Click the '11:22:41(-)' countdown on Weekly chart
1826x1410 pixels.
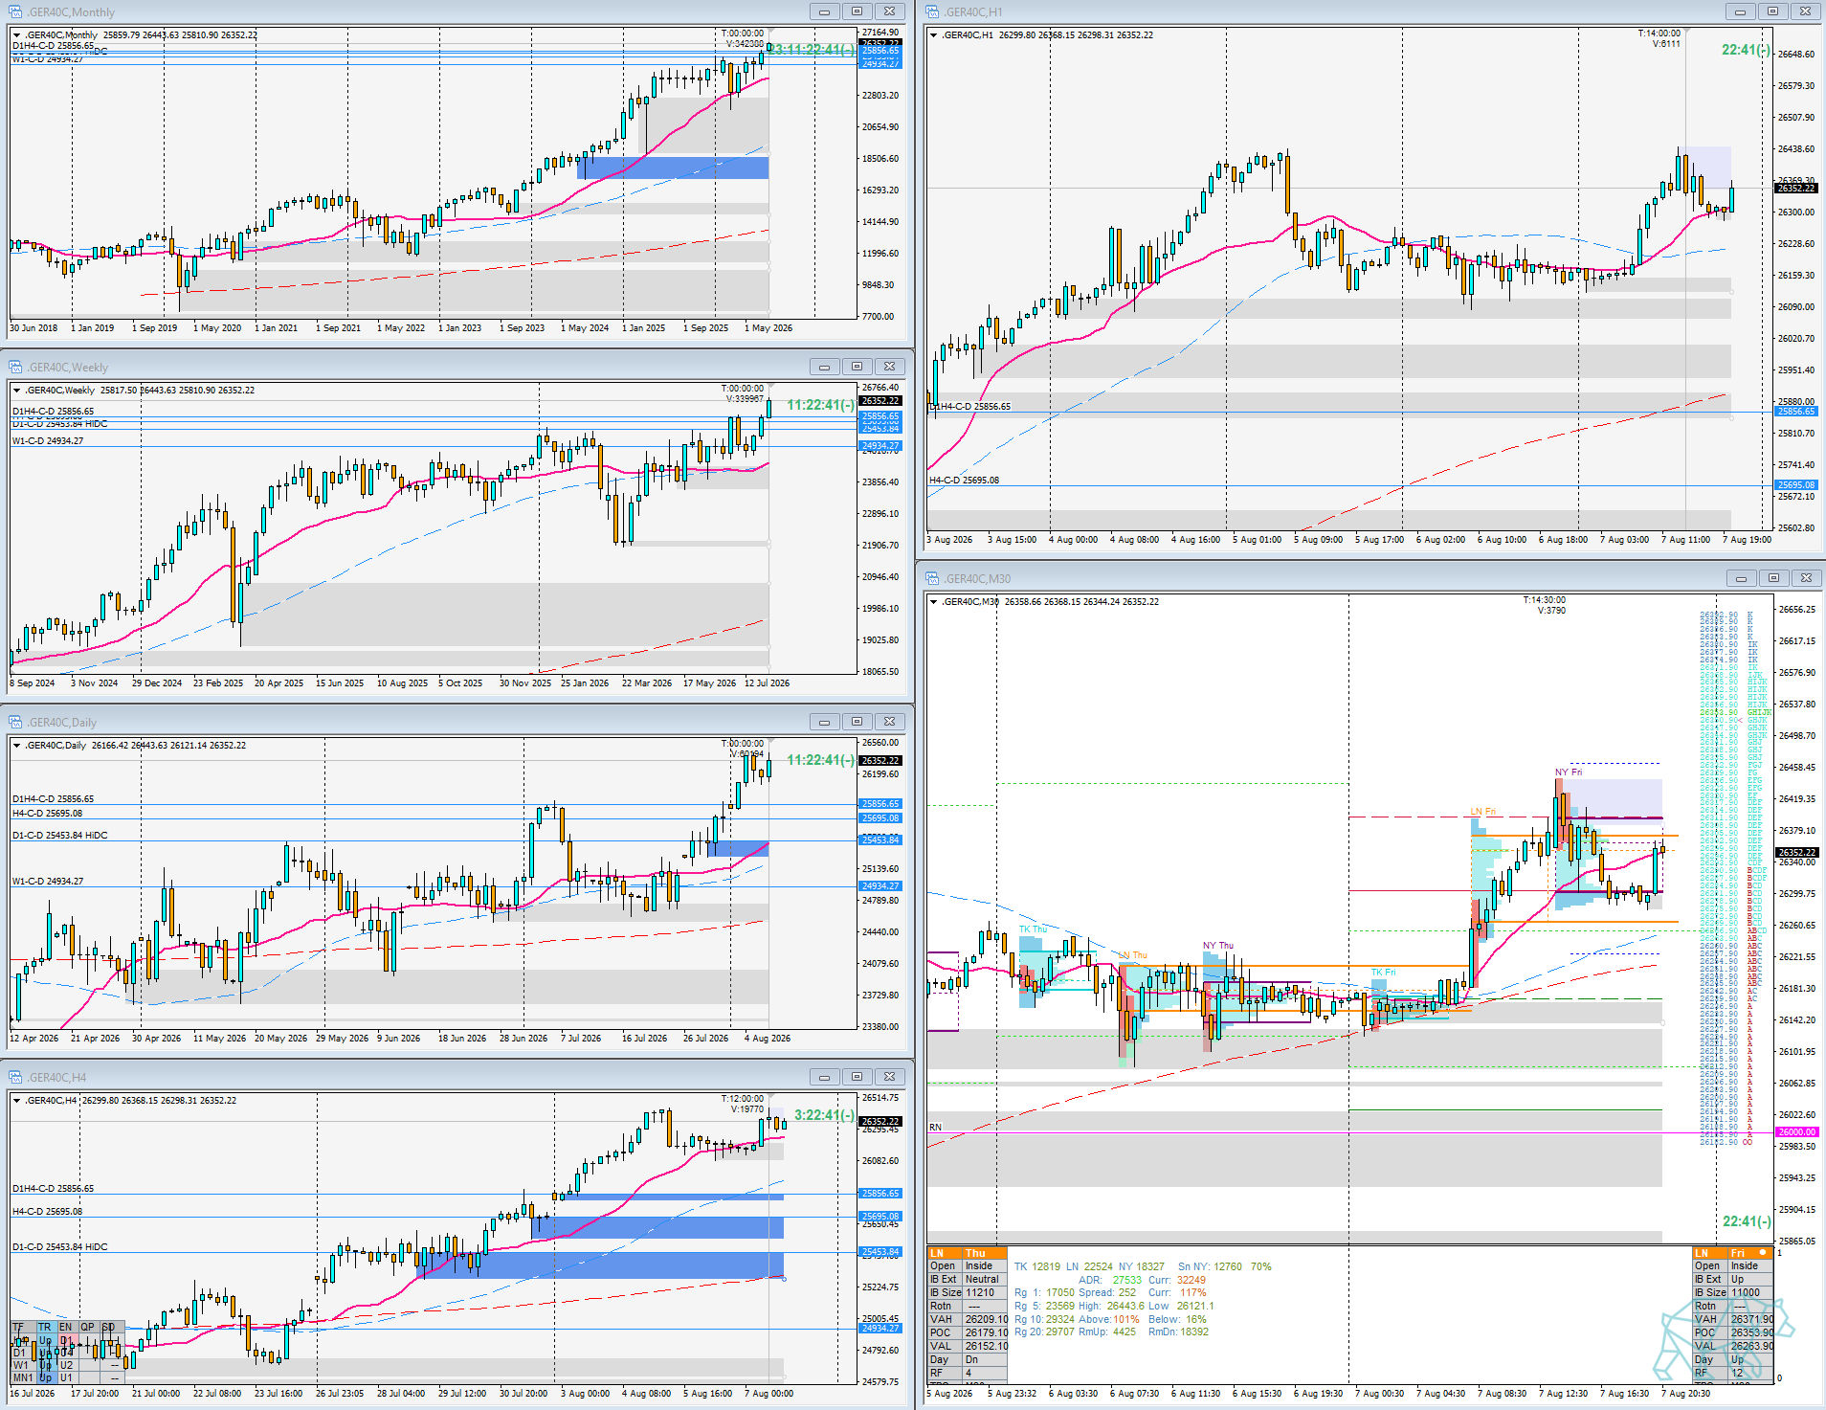click(821, 405)
